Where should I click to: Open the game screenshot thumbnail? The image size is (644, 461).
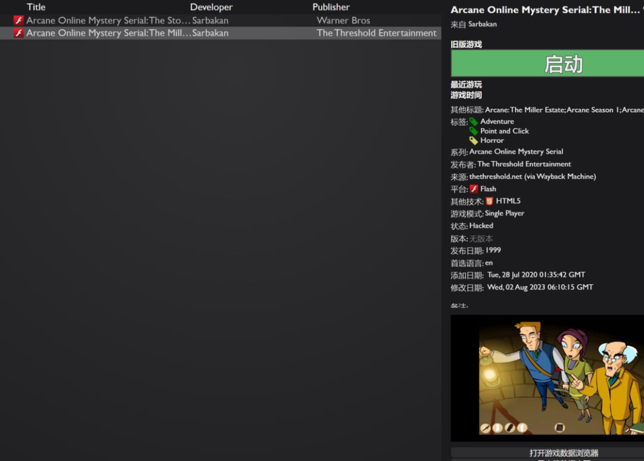547,378
